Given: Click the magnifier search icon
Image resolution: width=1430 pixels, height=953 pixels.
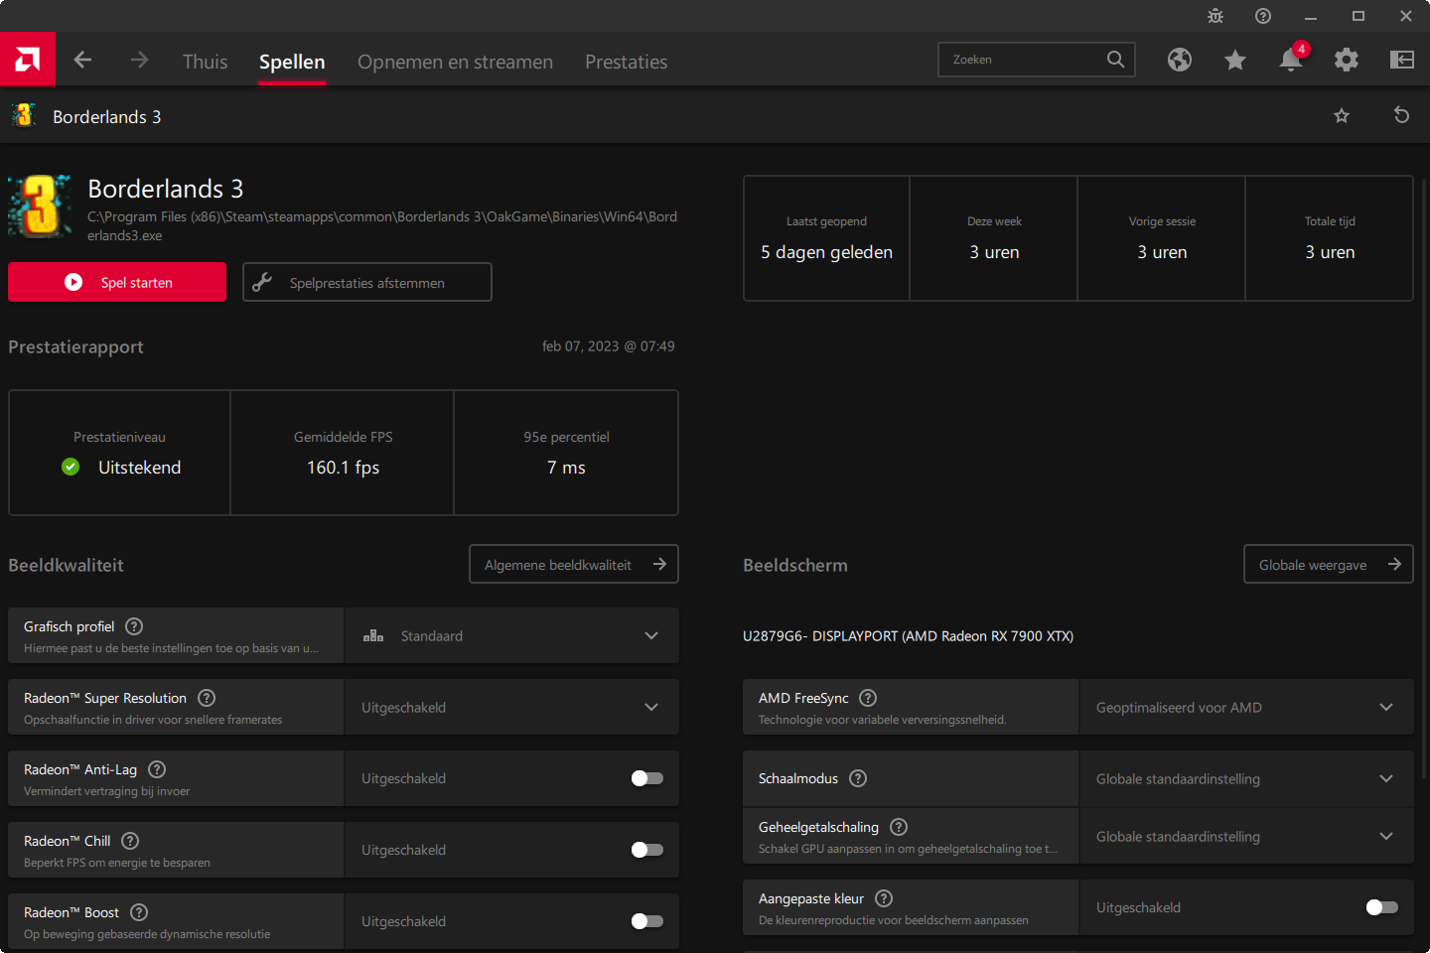Looking at the screenshot, I should (x=1116, y=60).
